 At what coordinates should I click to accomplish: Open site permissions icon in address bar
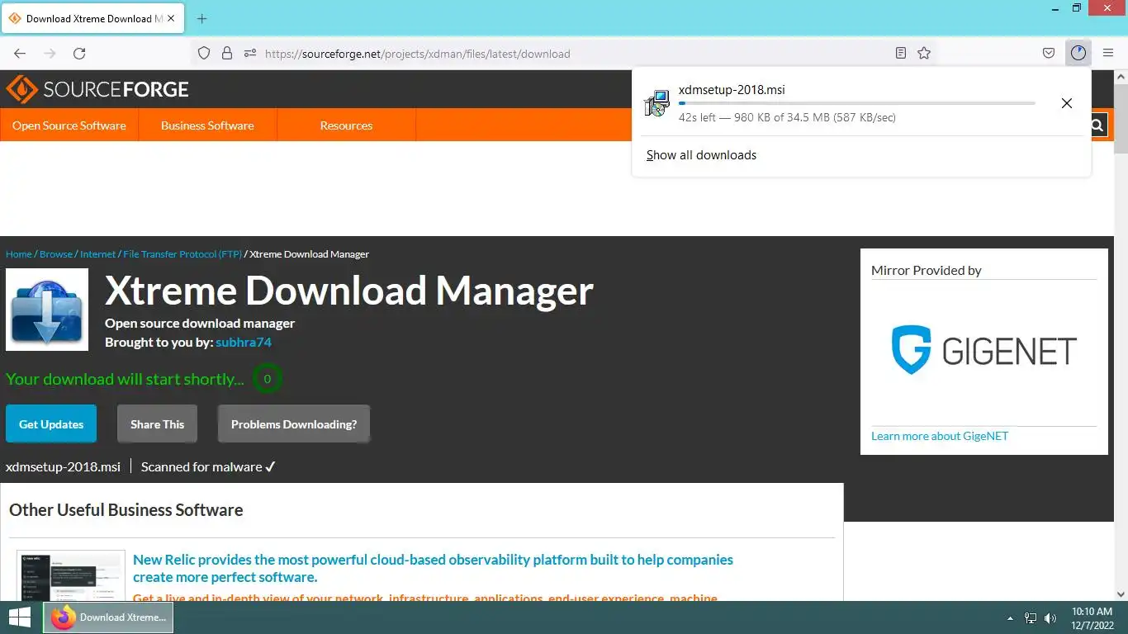(250, 54)
